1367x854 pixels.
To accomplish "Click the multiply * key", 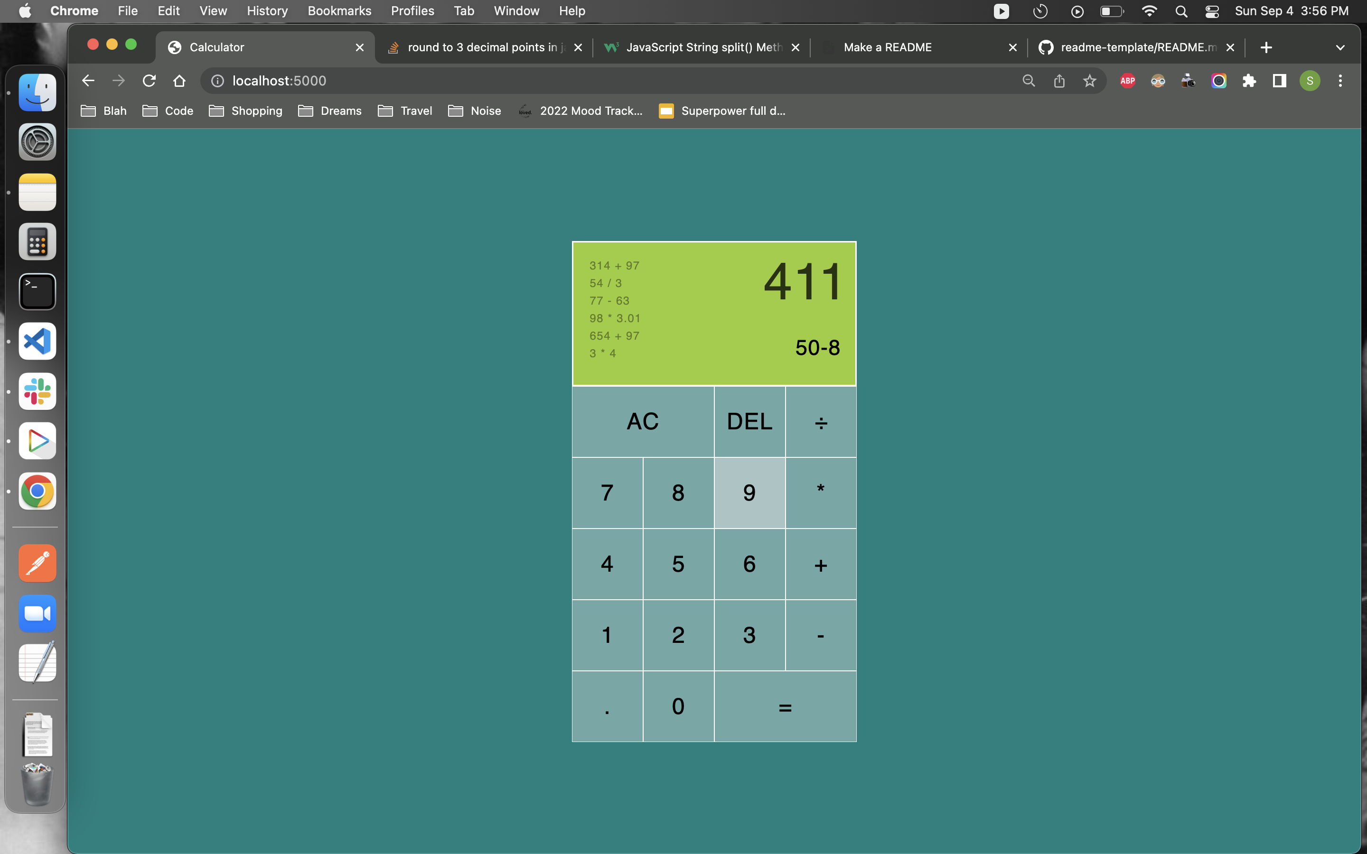I will pos(821,492).
